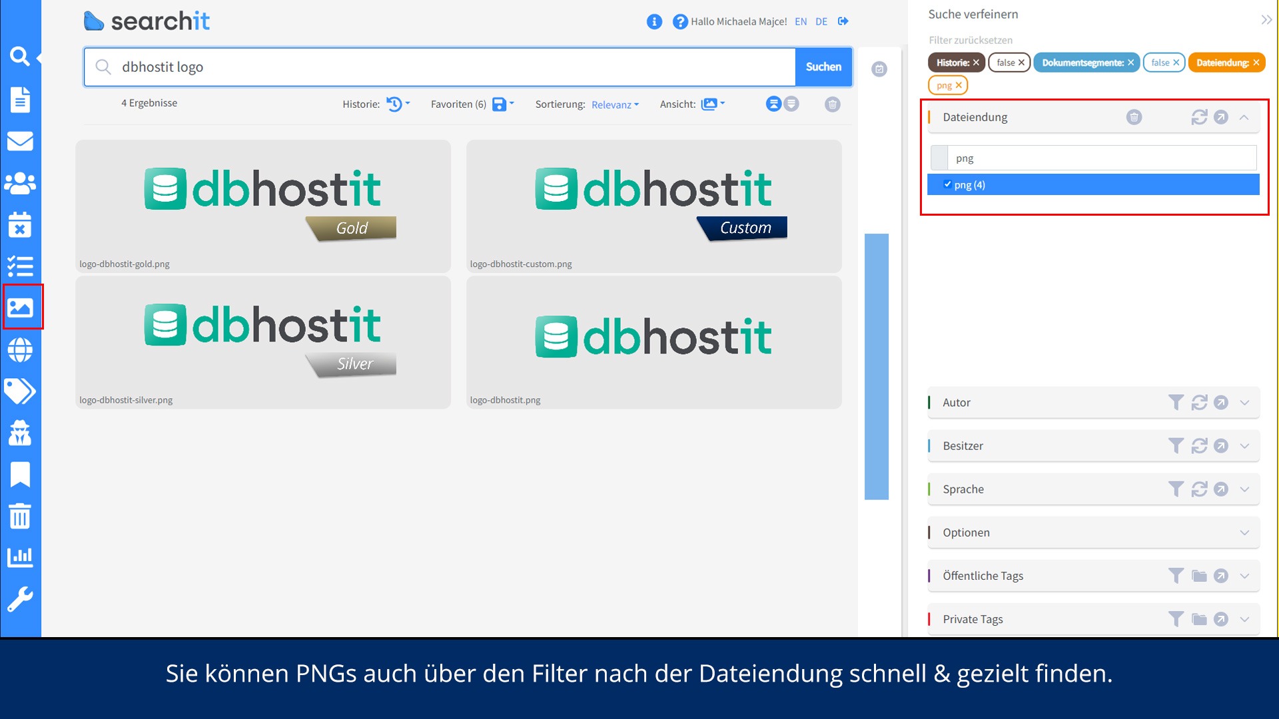The image size is (1279, 719).
Task: Click the Dateiendung png filter text field
Action: 1102,158
